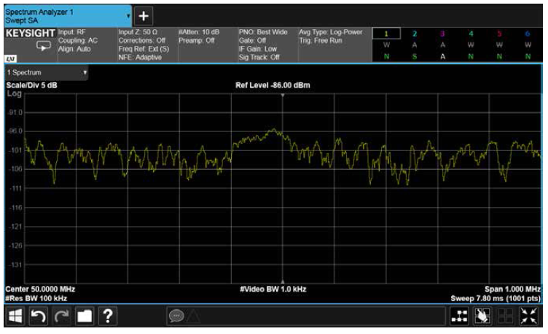The width and height of the screenshot is (548, 334).
Task: Open the 1 Spectrum window dropdown
Action: point(47,72)
